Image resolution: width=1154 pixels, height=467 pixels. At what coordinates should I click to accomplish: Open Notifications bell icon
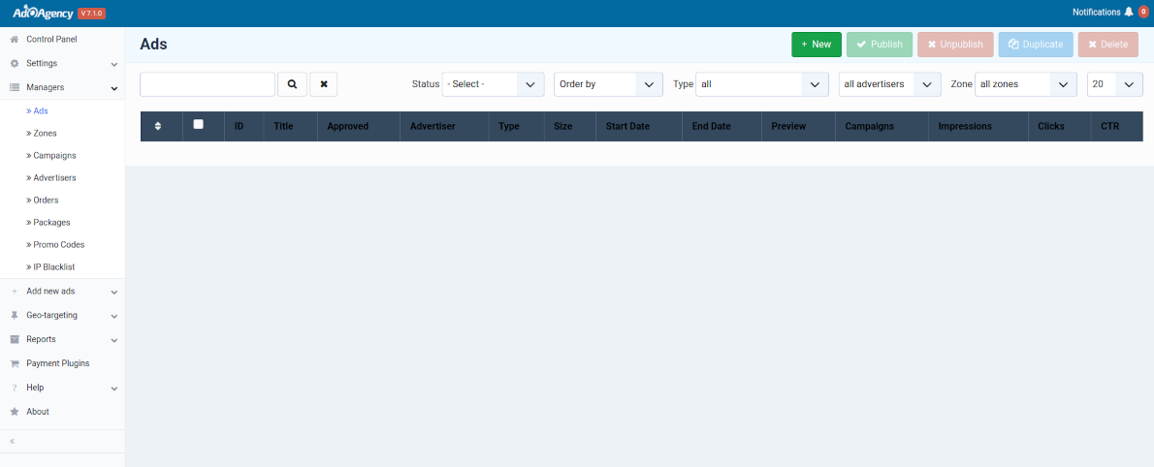[1129, 13]
